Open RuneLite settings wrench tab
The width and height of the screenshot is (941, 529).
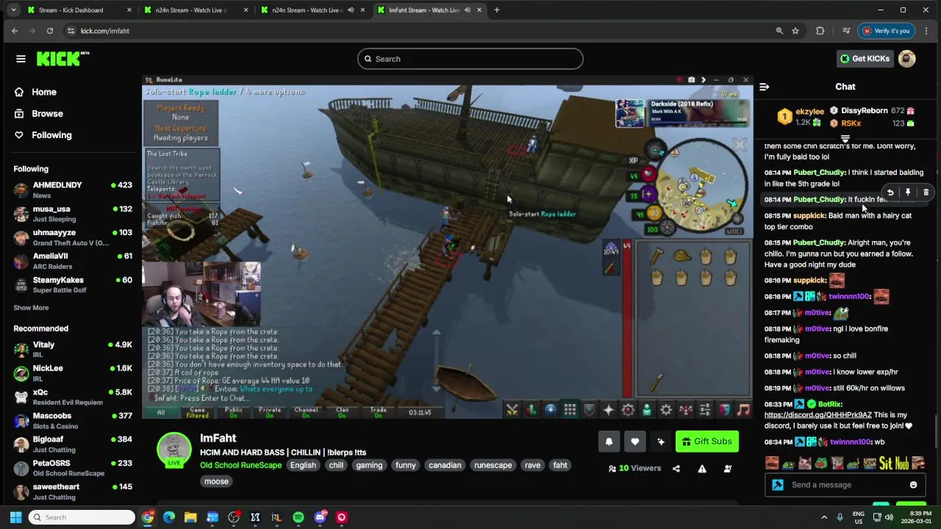666,410
